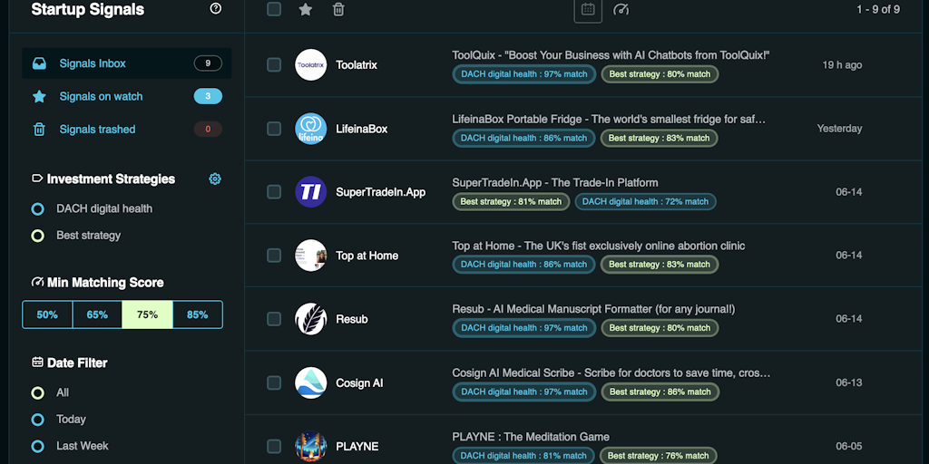This screenshot has width=929, height=464.
Task: Click Toolatrix Best strategy 80% match tag
Action: point(660,74)
